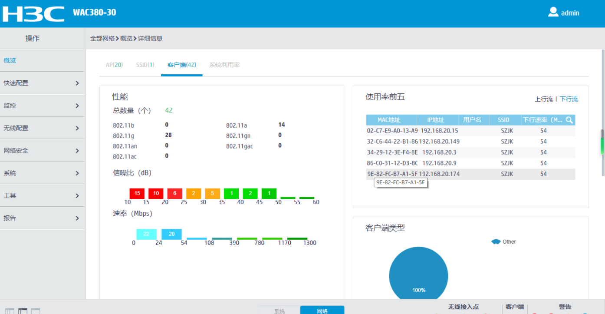The width and height of the screenshot is (605, 314).
Task: Select the first layout icon at bottom-left
Action: point(10,311)
